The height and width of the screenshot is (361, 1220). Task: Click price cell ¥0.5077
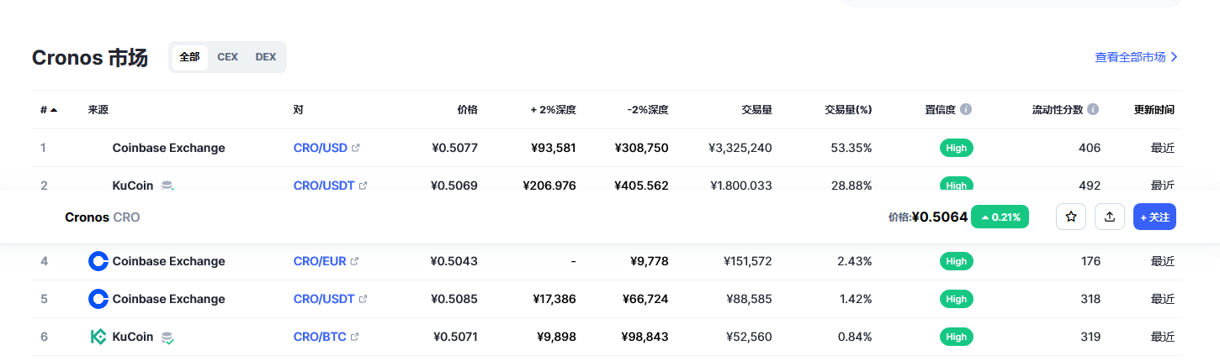[454, 148]
